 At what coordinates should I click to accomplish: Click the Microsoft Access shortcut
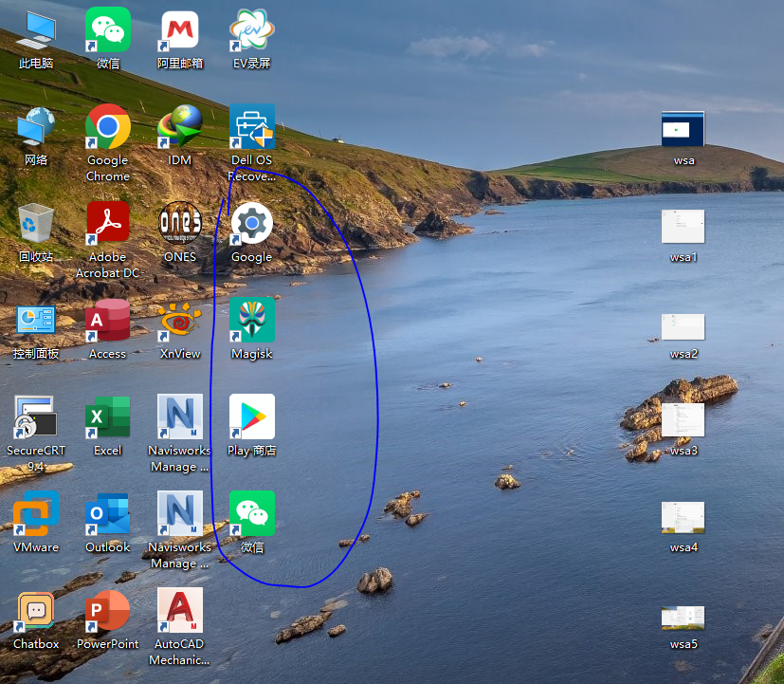pyautogui.click(x=107, y=322)
